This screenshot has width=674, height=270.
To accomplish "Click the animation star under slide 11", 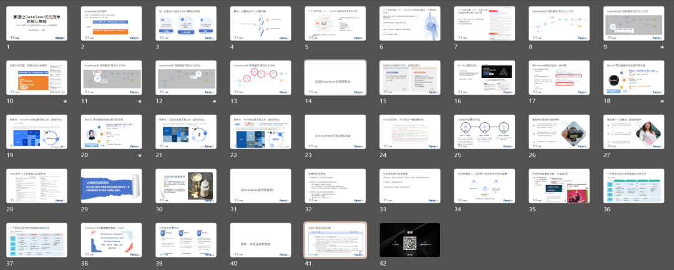I will coord(140,101).
